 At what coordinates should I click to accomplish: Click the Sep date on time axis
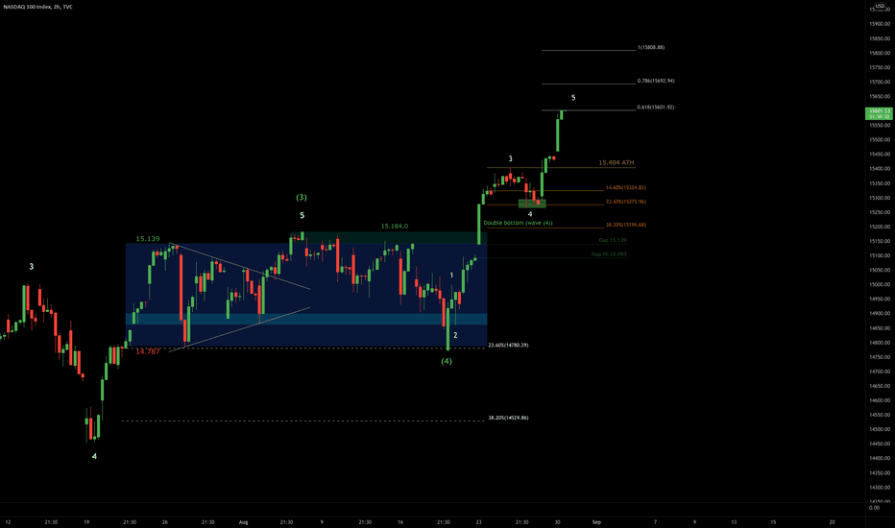tap(596, 522)
